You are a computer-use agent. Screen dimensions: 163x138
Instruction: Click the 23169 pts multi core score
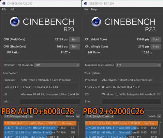click(x=61, y=39)
